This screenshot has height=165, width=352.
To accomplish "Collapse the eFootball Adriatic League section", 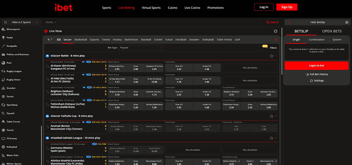I will click(x=276, y=138).
